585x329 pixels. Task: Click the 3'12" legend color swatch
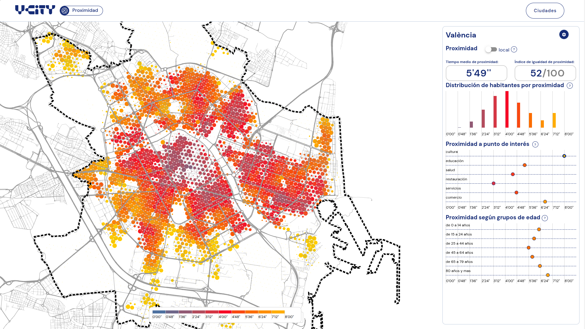click(212, 312)
